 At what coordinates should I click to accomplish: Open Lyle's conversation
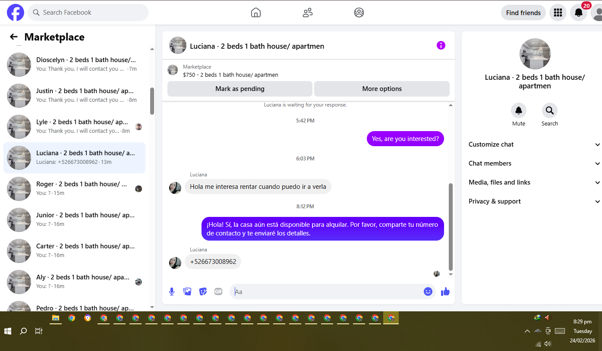(74, 127)
